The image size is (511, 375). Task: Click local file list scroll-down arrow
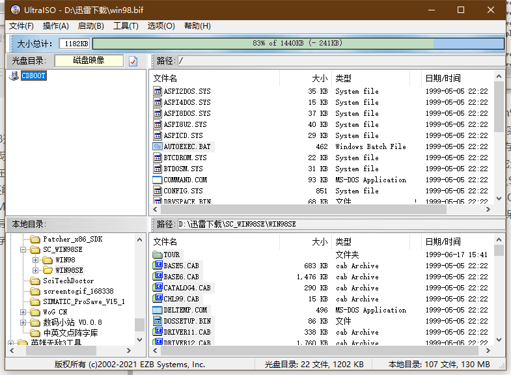(x=499, y=339)
